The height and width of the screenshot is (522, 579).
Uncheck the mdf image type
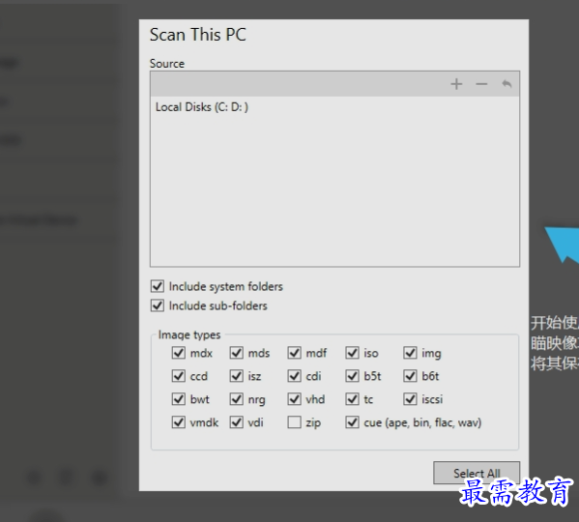pos(294,353)
